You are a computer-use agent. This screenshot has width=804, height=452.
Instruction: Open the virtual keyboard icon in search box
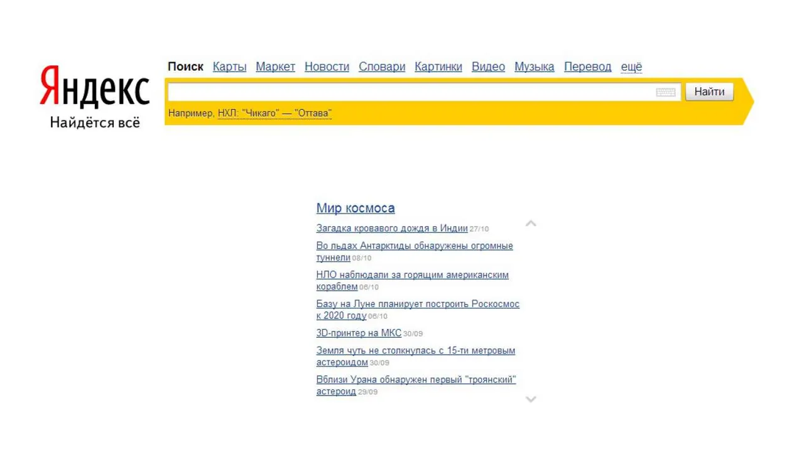[665, 92]
